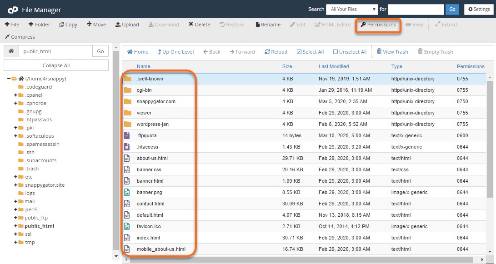Click the Edit pencil button
This screenshot has width=496, height=264.
pyautogui.click(x=298, y=25)
